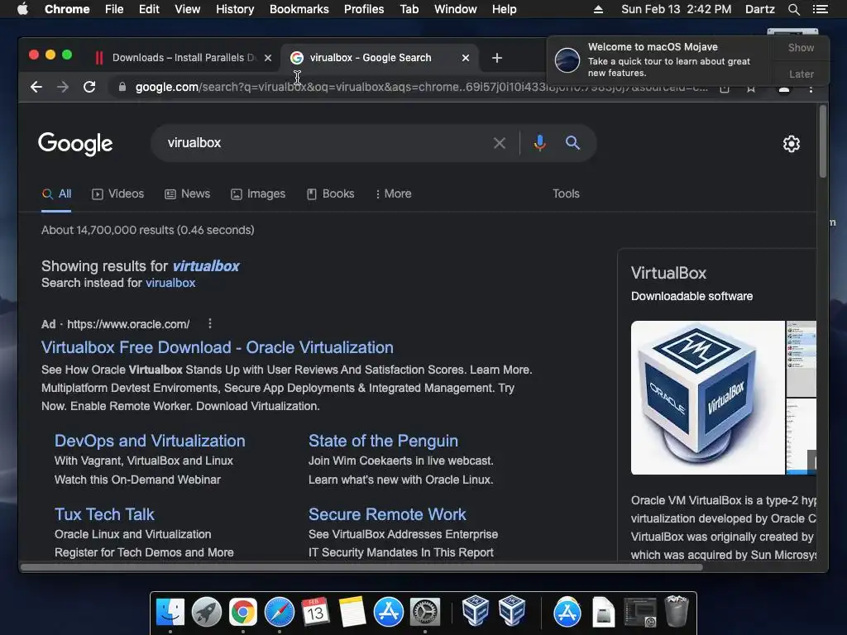
Task: Switch to Downloads – Install Parallels tab
Action: [184, 58]
